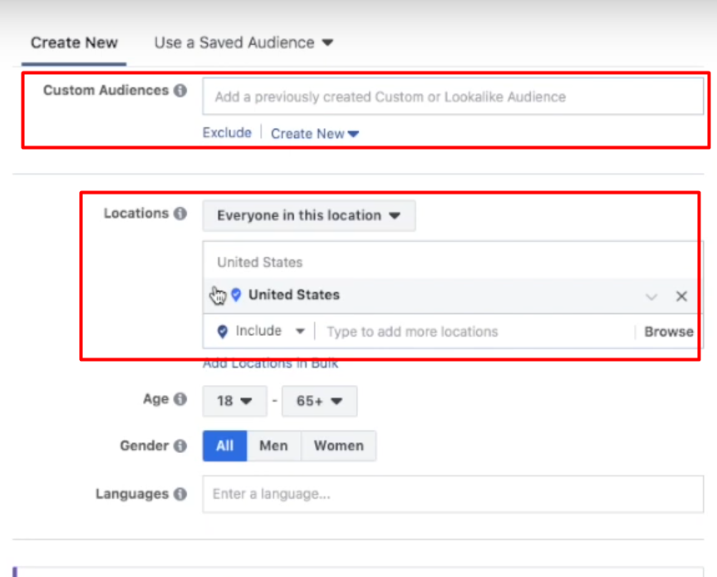Click the Exclude link
This screenshot has height=577, width=717.
pyautogui.click(x=227, y=132)
